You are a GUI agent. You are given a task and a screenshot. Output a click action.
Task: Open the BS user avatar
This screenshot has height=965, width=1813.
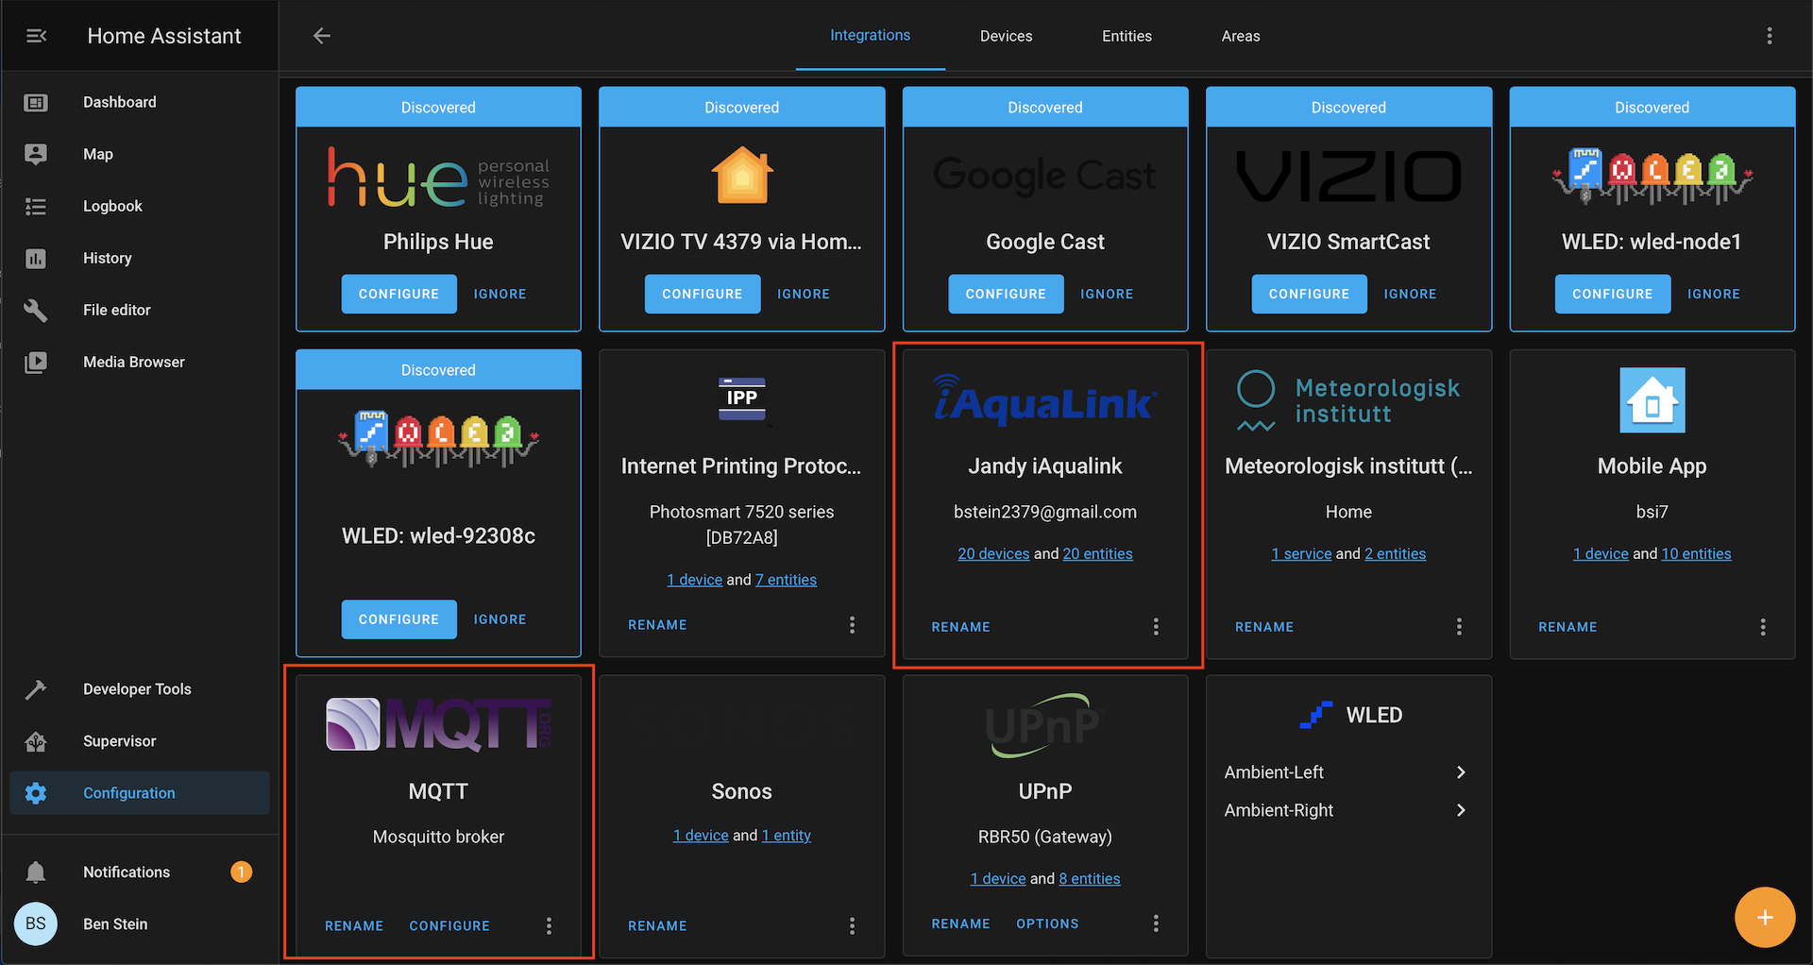pos(36,923)
